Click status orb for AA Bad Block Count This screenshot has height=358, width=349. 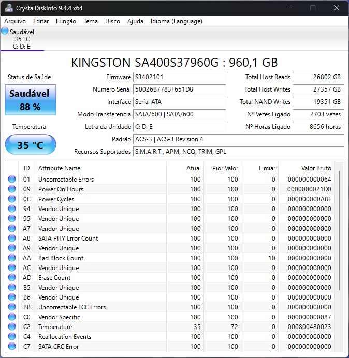(12, 258)
